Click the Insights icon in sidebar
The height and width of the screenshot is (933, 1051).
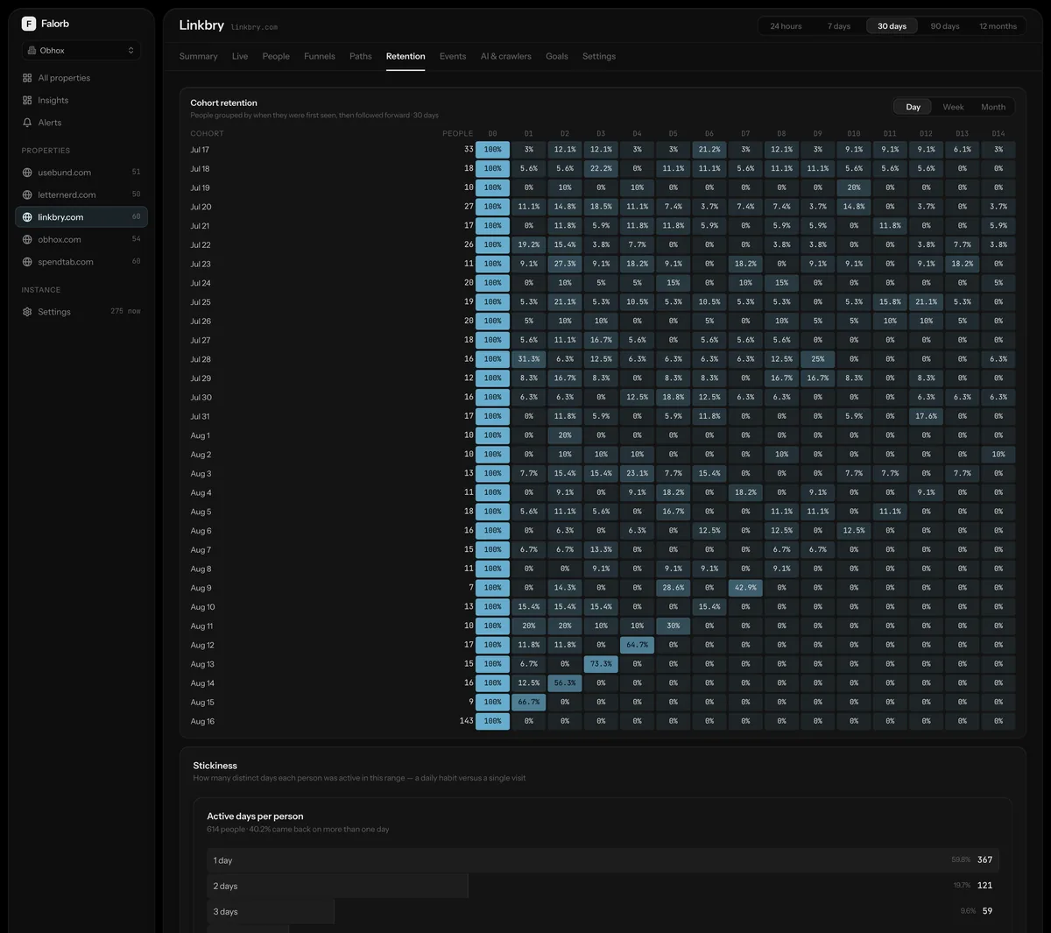tap(27, 101)
